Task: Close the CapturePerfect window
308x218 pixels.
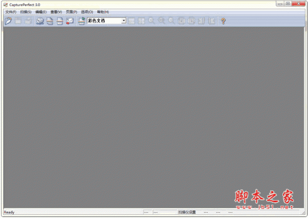Action: click(298, 4)
